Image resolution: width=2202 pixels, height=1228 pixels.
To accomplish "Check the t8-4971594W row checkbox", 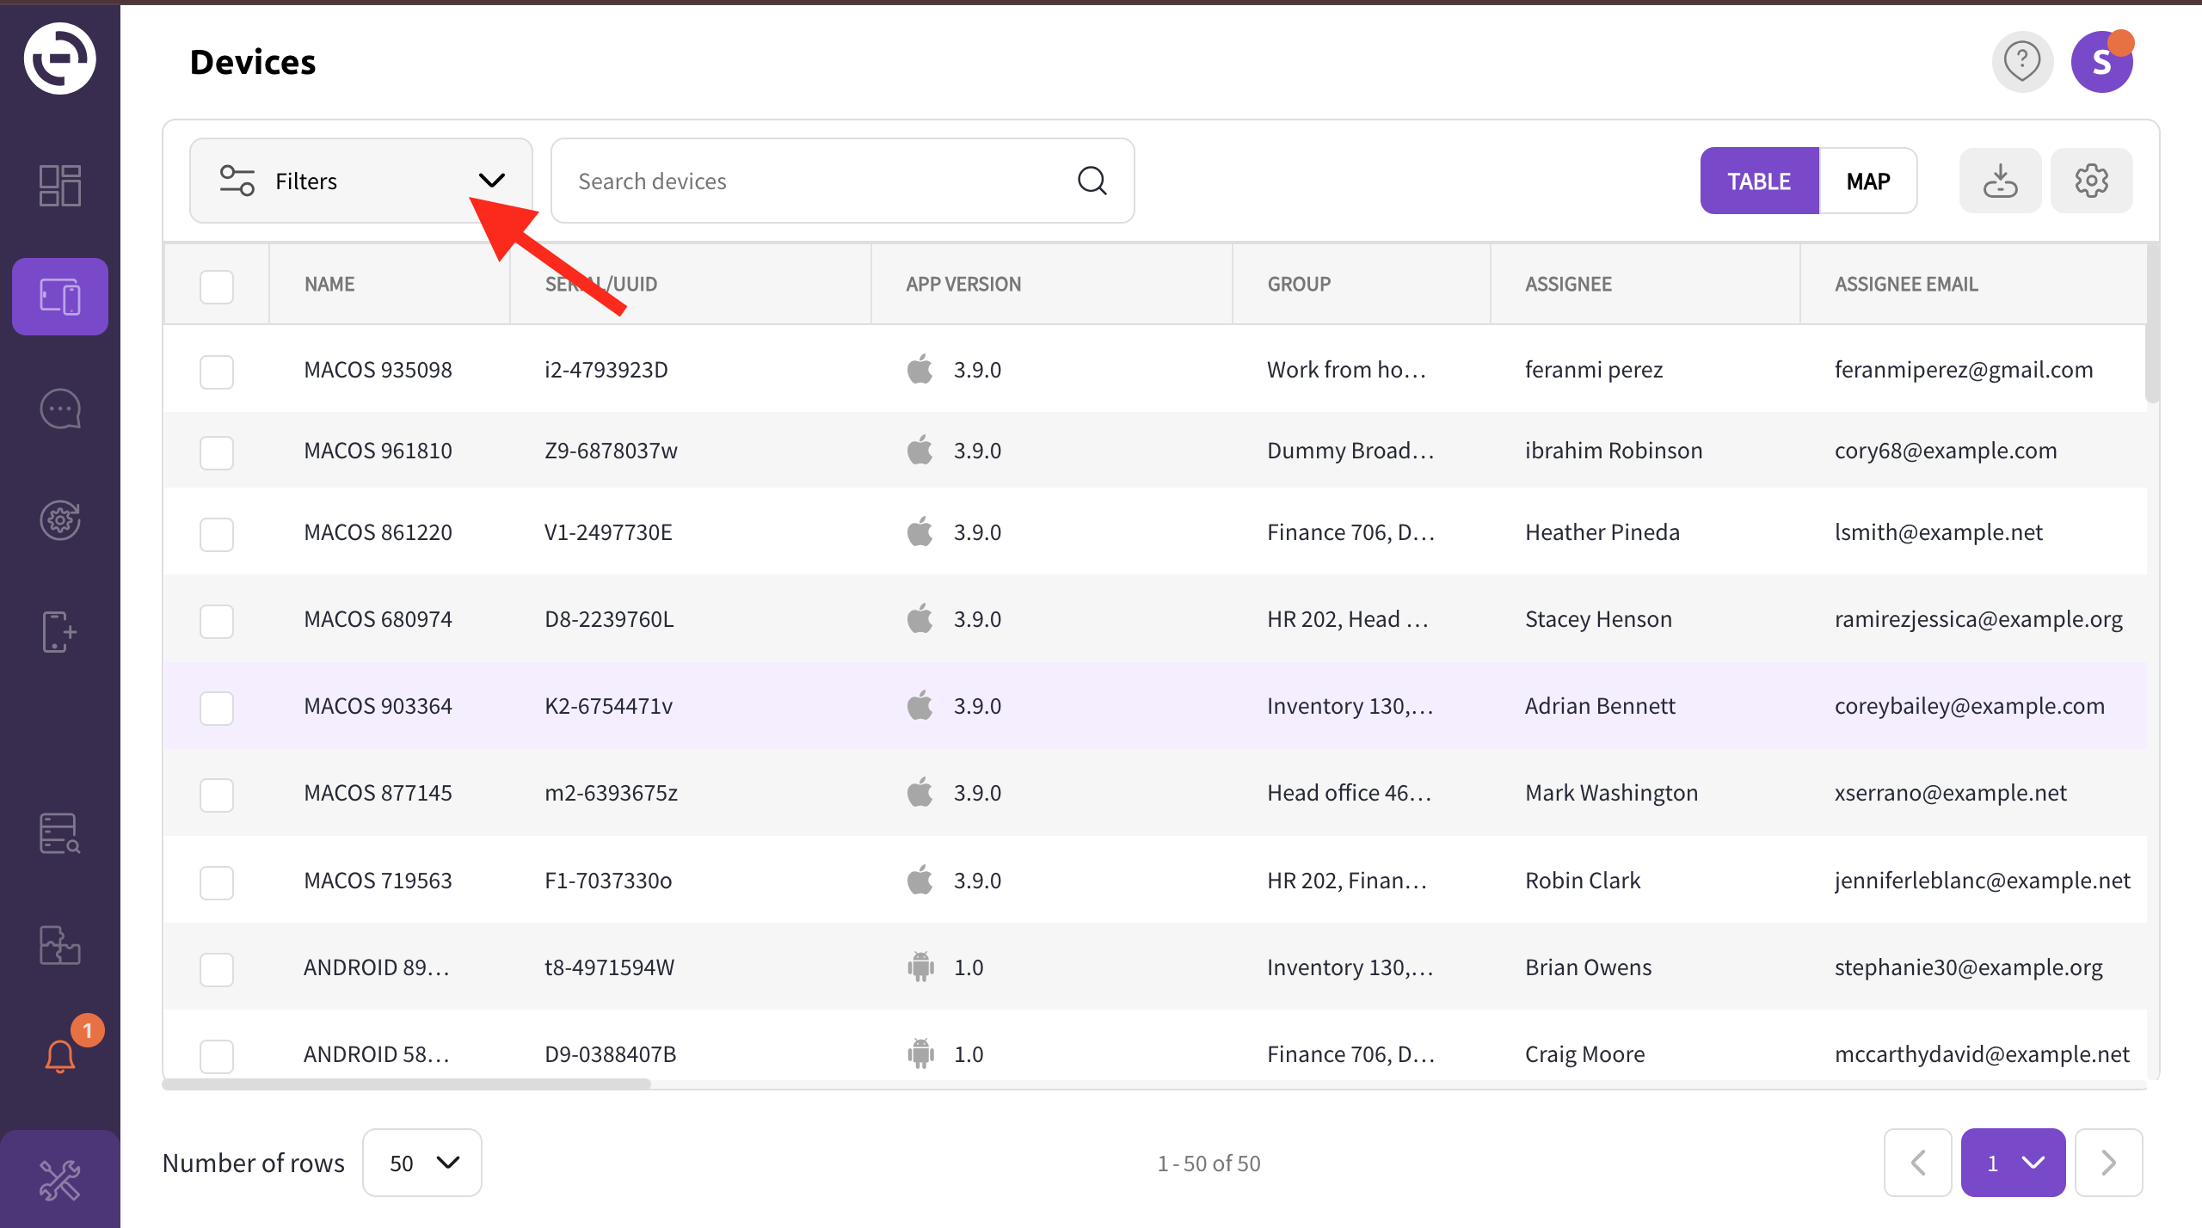I will point(217,969).
